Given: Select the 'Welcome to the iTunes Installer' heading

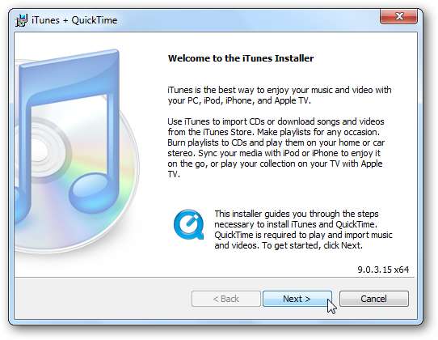Looking at the screenshot, I should (241, 58).
